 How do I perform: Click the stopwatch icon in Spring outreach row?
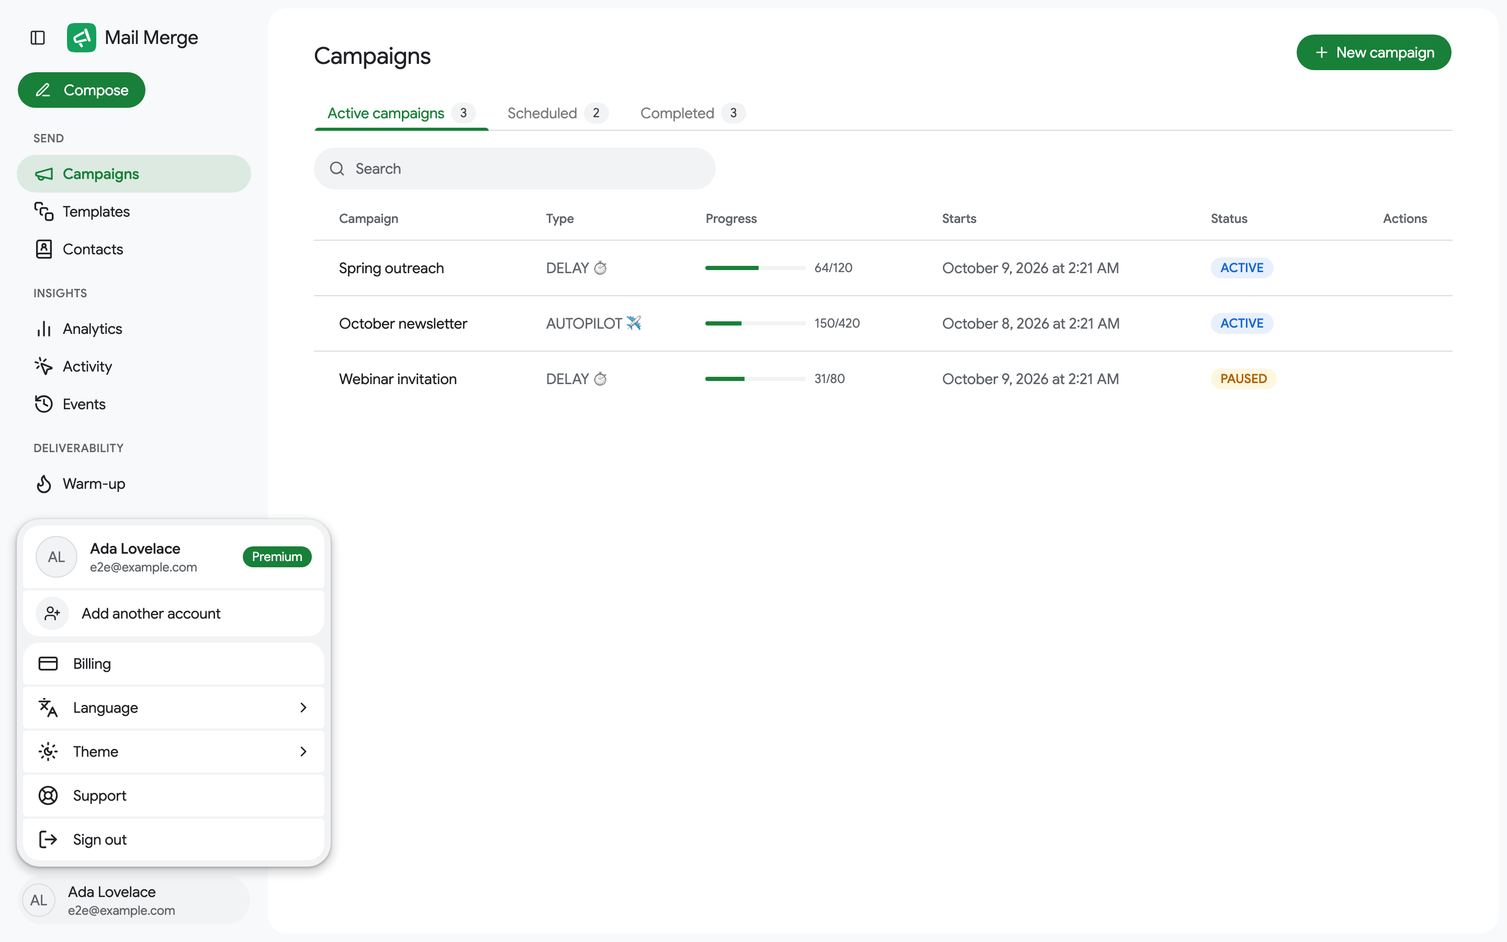coord(600,268)
